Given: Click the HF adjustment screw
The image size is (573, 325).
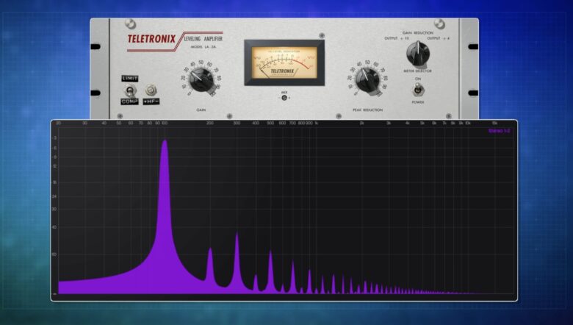Looking at the screenshot, I should (151, 89).
